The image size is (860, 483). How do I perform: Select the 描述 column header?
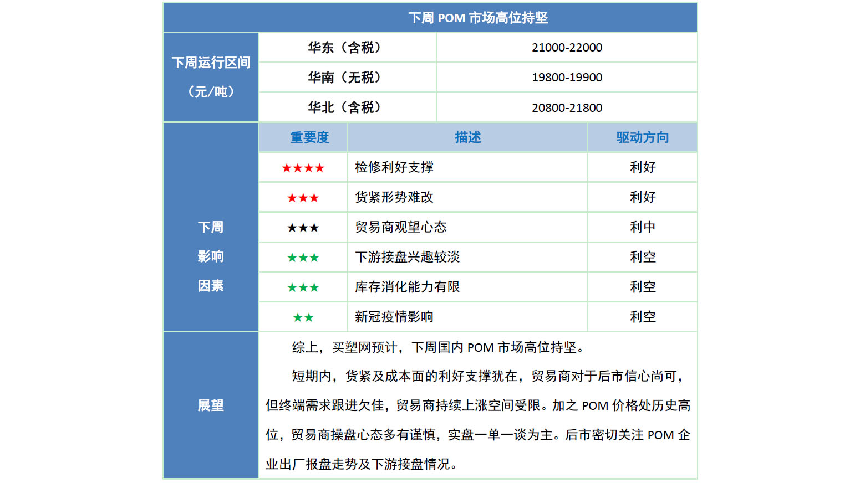click(467, 137)
